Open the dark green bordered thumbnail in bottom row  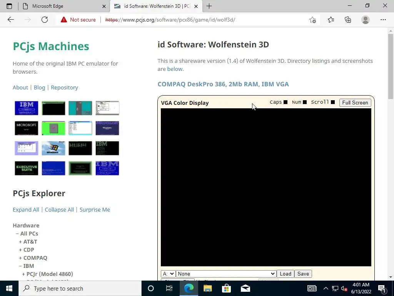(80, 168)
